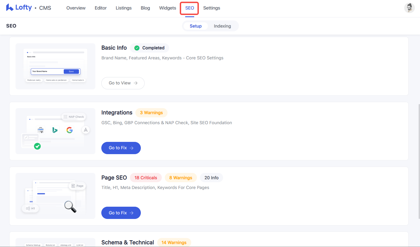Viewport: 420px width, 247px height.
Task: Click the green Completed check icon
Action: pos(137,48)
